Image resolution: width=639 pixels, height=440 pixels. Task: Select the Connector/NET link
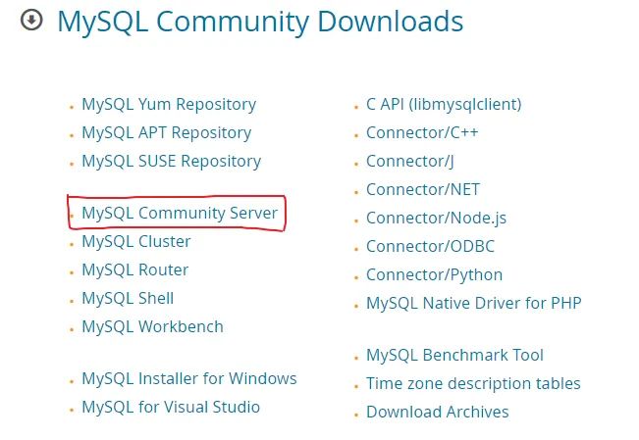[423, 190]
